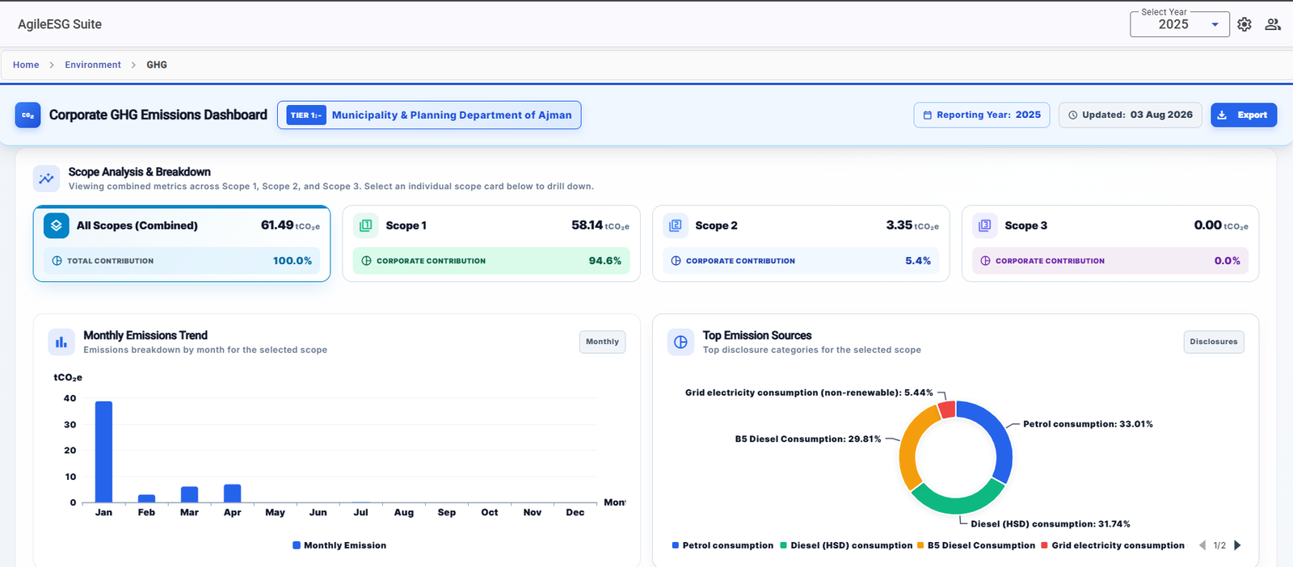
Task: Toggle Petrol consumption legend item
Action: (722, 545)
